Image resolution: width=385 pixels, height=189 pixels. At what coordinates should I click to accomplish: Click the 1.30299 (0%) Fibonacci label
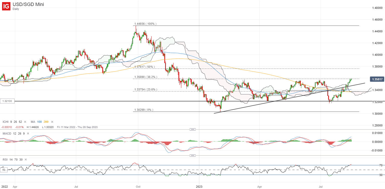(144, 110)
